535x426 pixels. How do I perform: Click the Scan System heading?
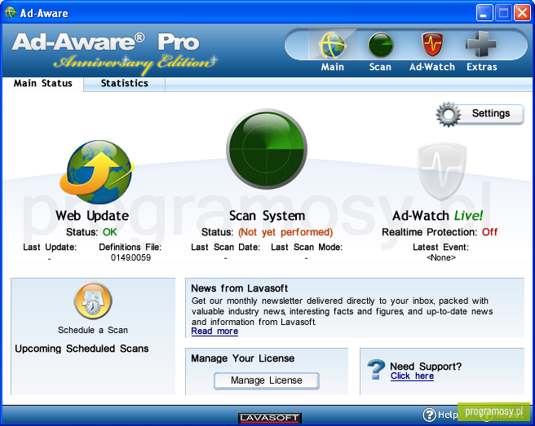pyautogui.click(x=267, y=216)
